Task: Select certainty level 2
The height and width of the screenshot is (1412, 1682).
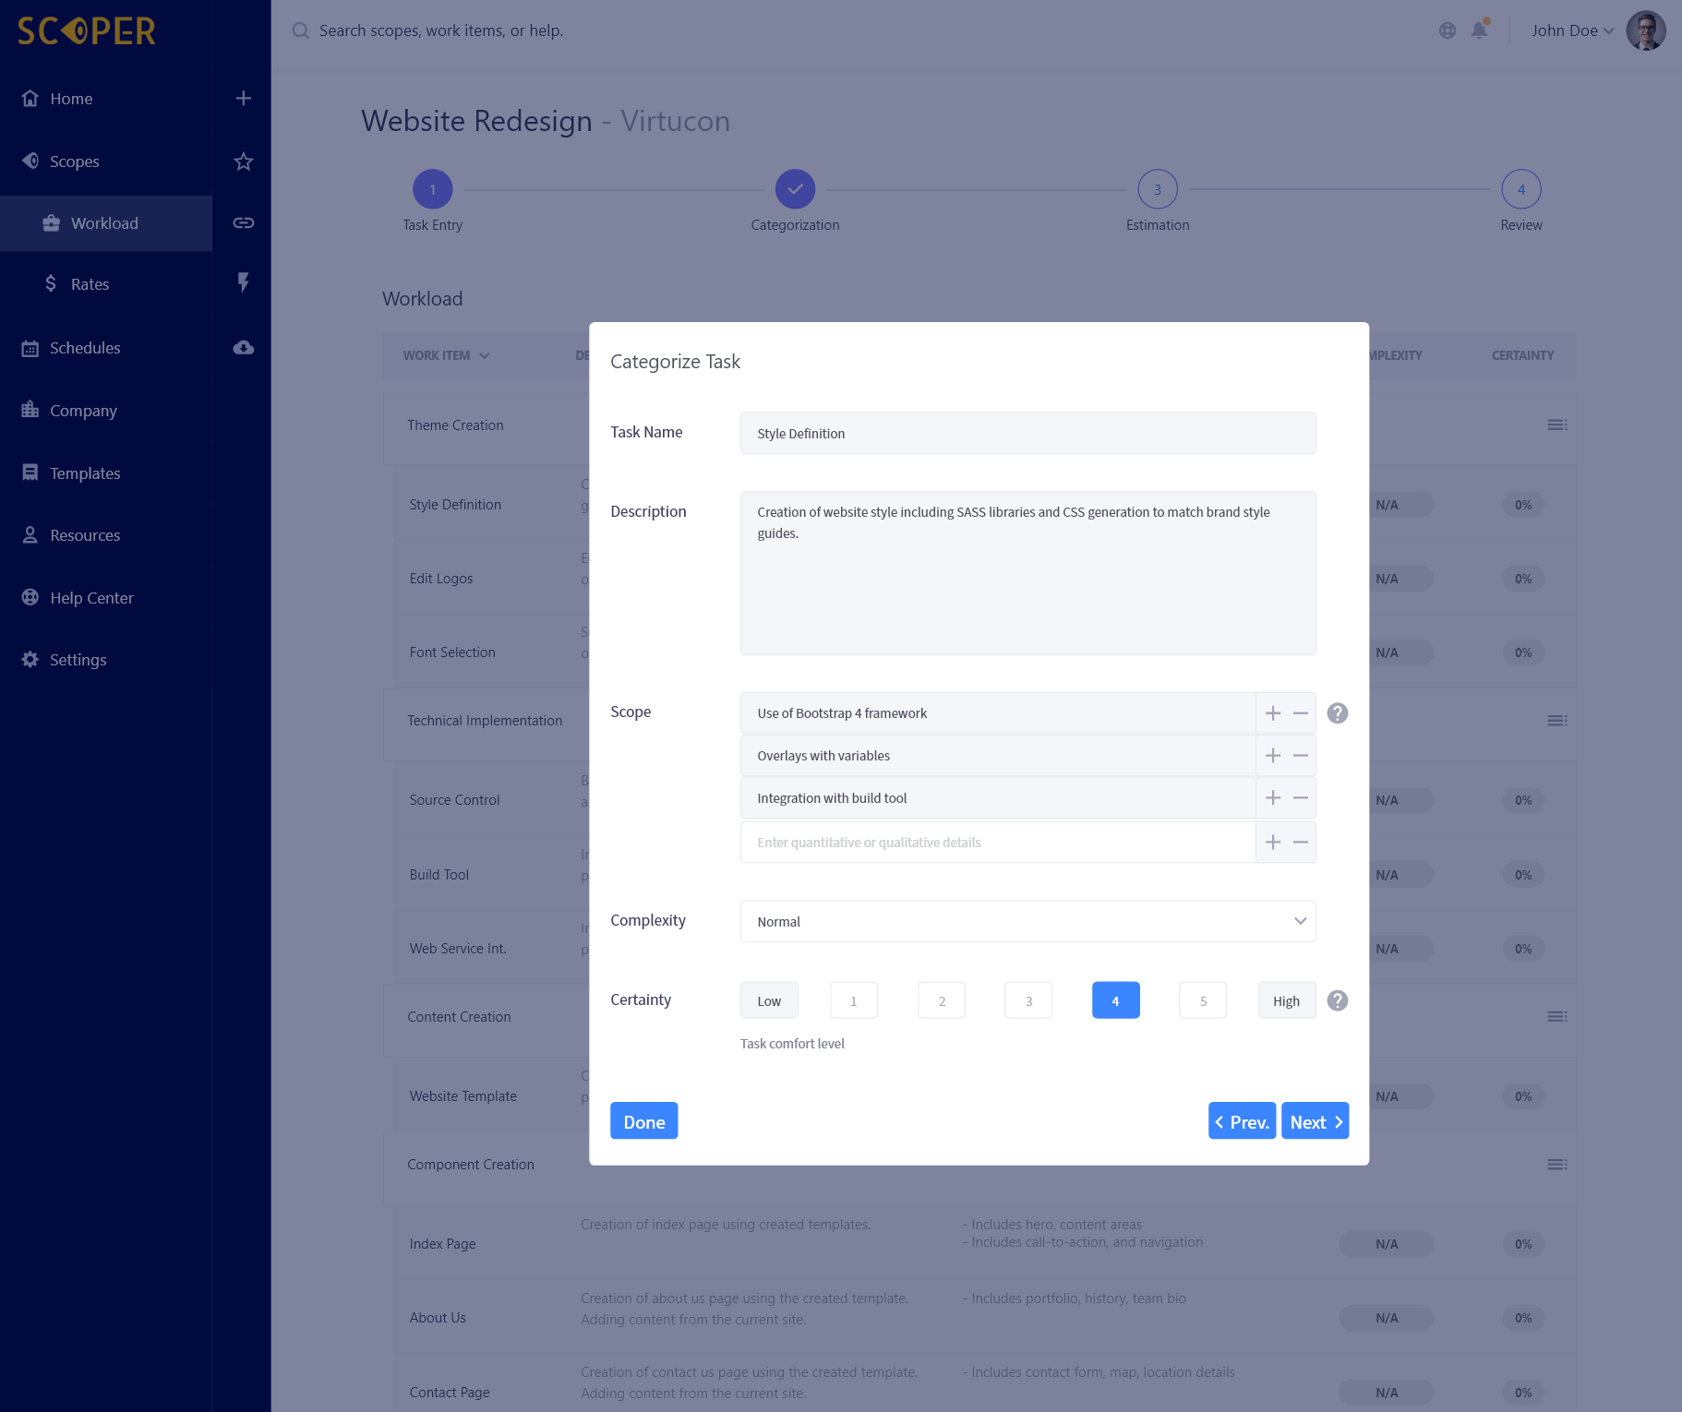Action: tap(942, 1000)
